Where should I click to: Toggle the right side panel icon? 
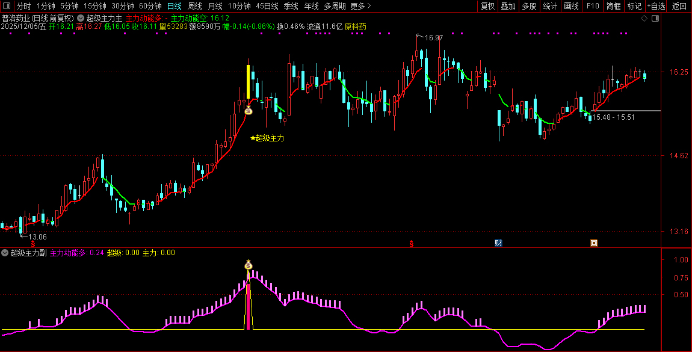click(655, 19)
